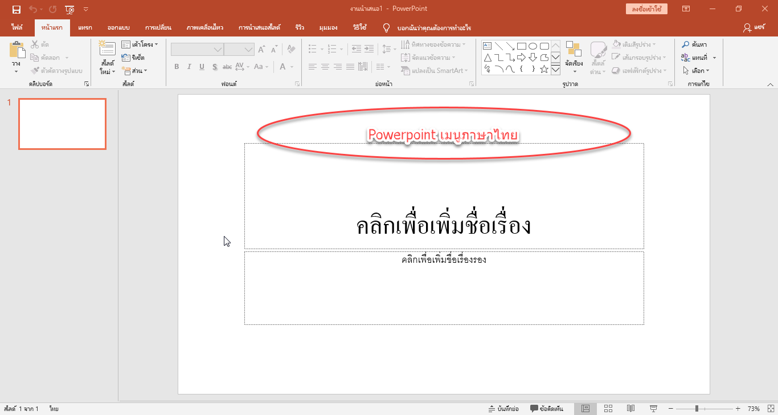The width and height of the screenshot is (778, 415).
Task: Click the Increase List Level indent icon
Action: pos(369,49)
